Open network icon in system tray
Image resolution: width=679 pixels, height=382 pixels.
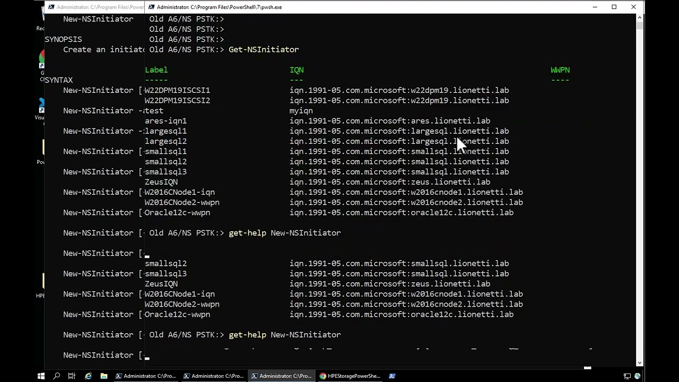click(x=628, y=376)
